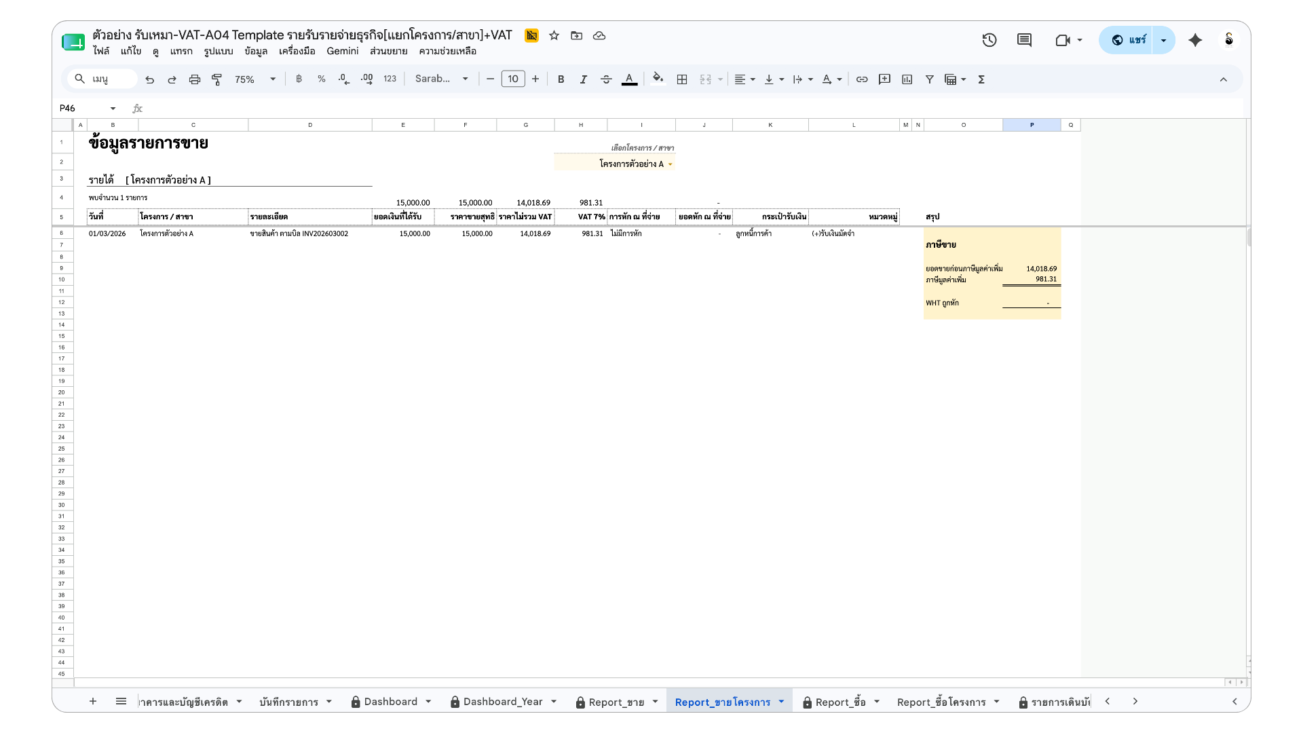
Task: Switch to Dashboard_Year sheet tab
Action: pyautogui.click(x=503, y=702)
